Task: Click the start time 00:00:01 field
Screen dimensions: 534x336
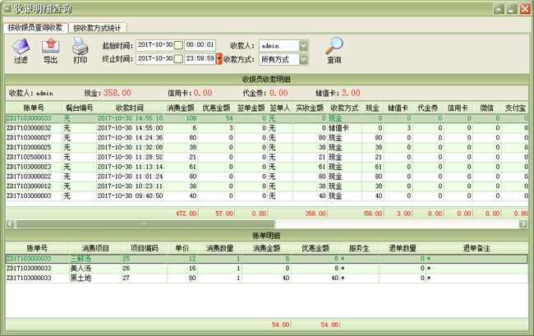Action: click(200, 44)
